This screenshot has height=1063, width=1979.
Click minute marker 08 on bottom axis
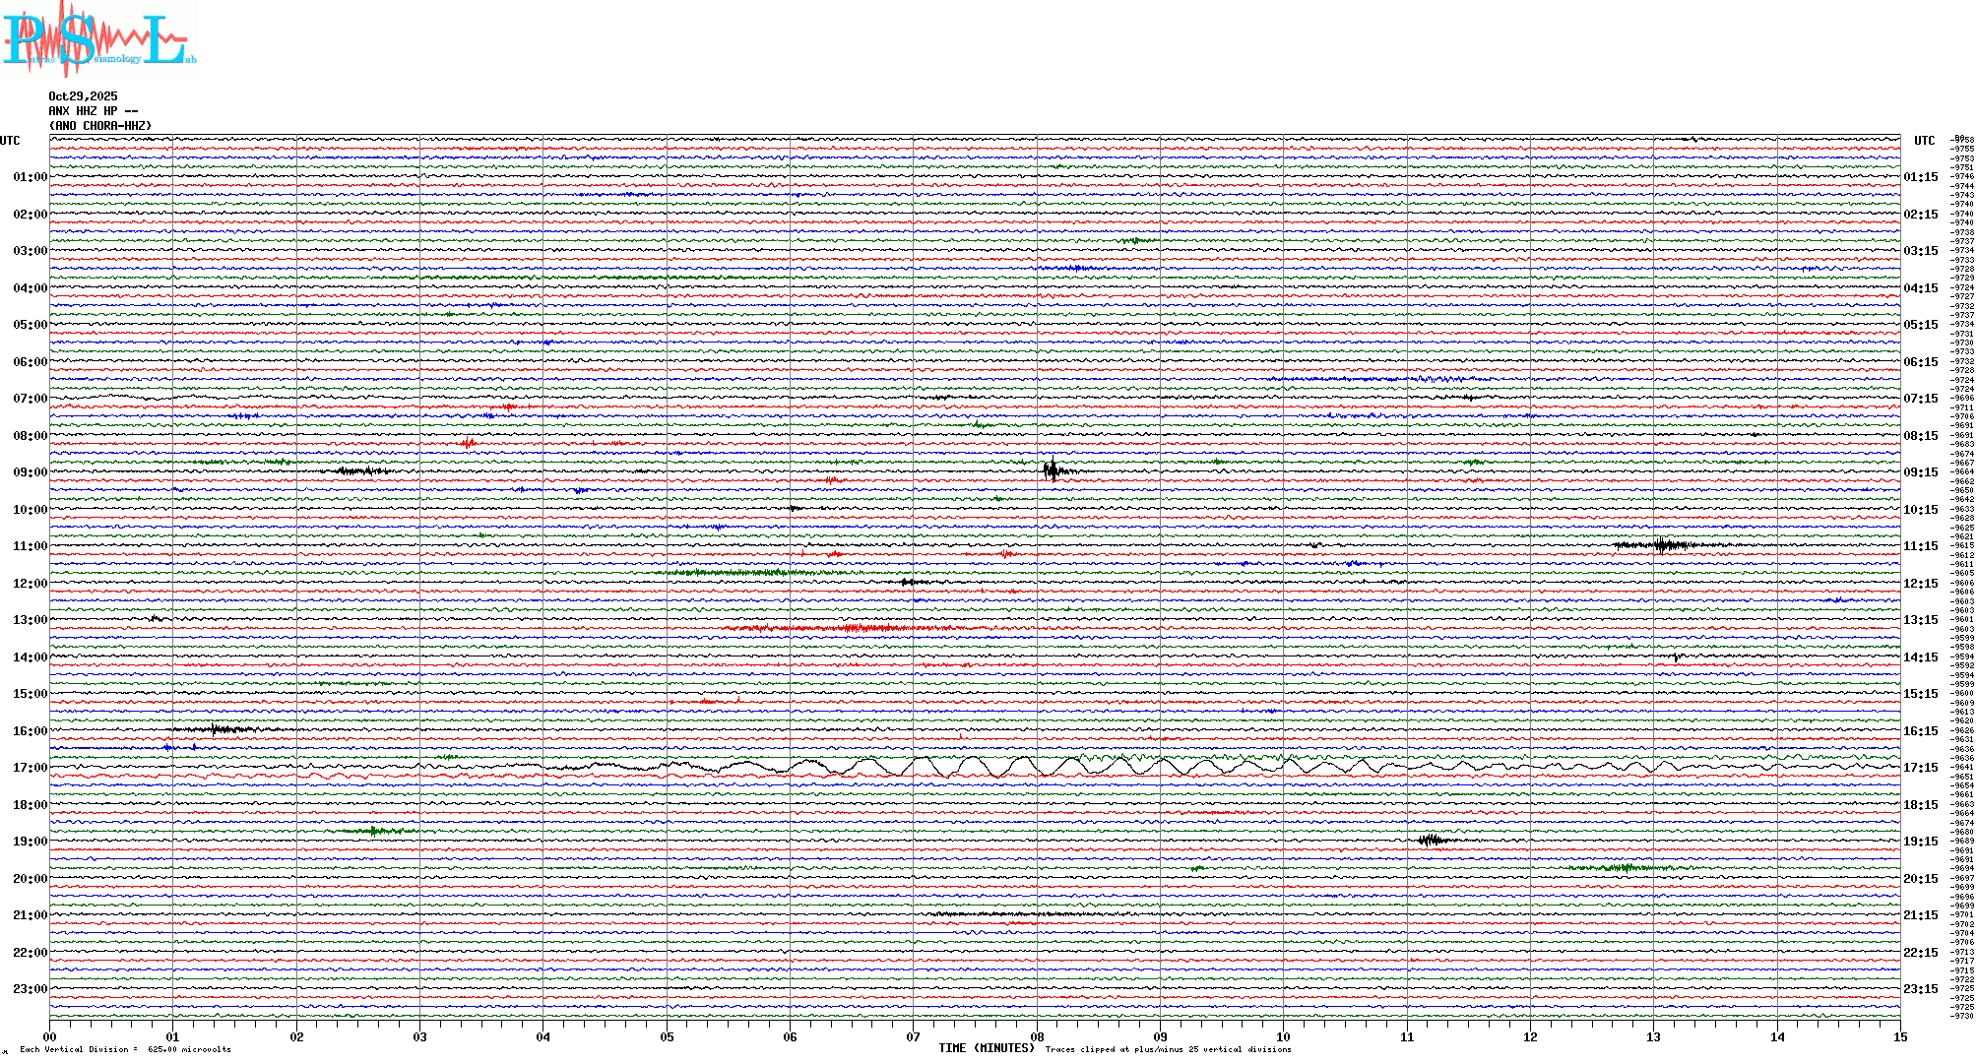[1037, 1036]
